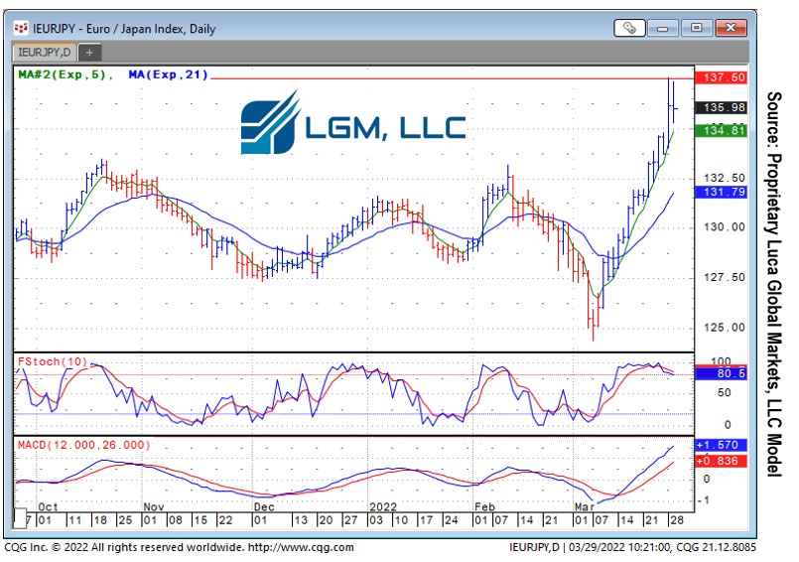Click the link chain button in title bar

tap(629, 28)
